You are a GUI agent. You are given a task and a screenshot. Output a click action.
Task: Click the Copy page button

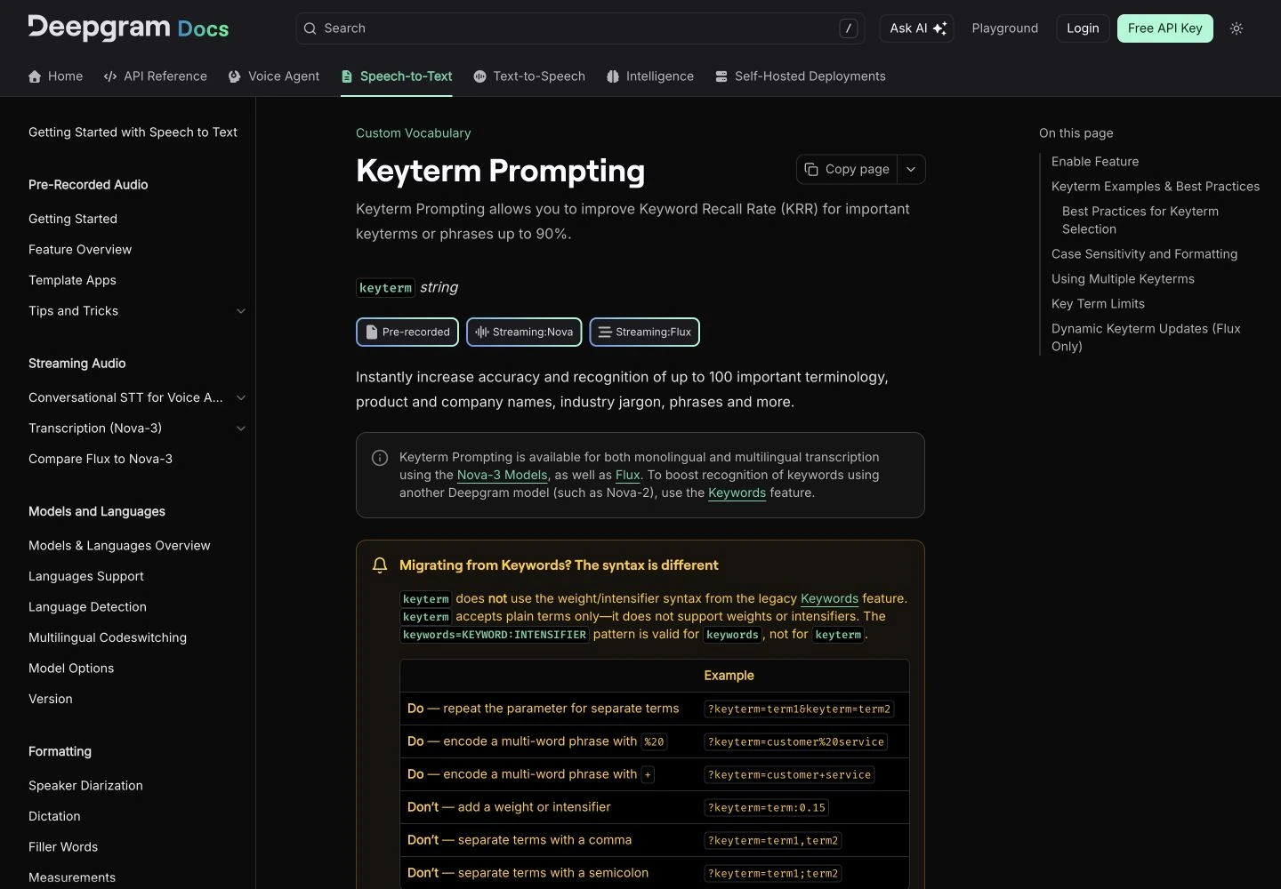[847, 169]
